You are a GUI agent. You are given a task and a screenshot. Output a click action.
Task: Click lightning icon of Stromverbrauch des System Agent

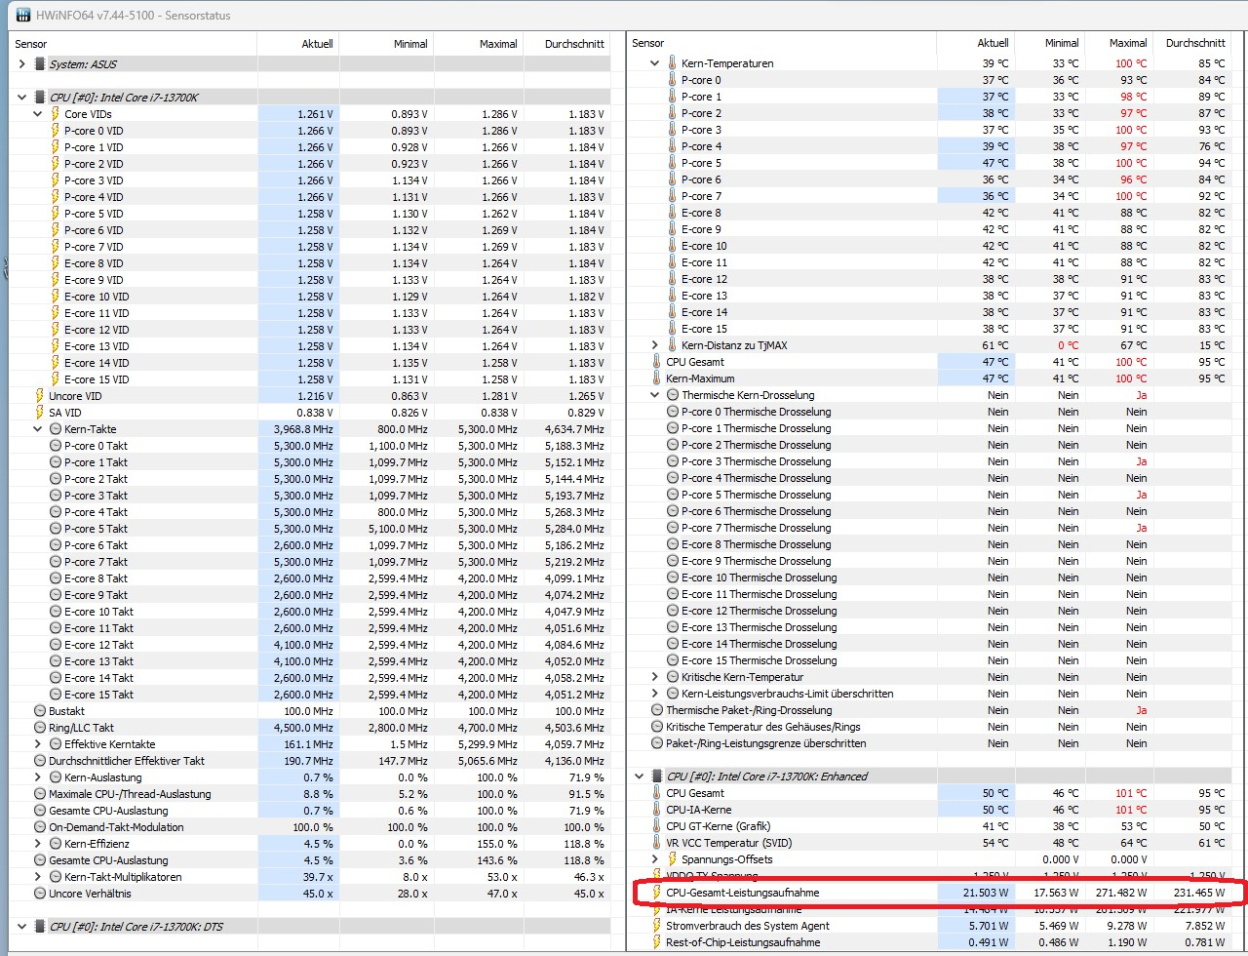656,926
